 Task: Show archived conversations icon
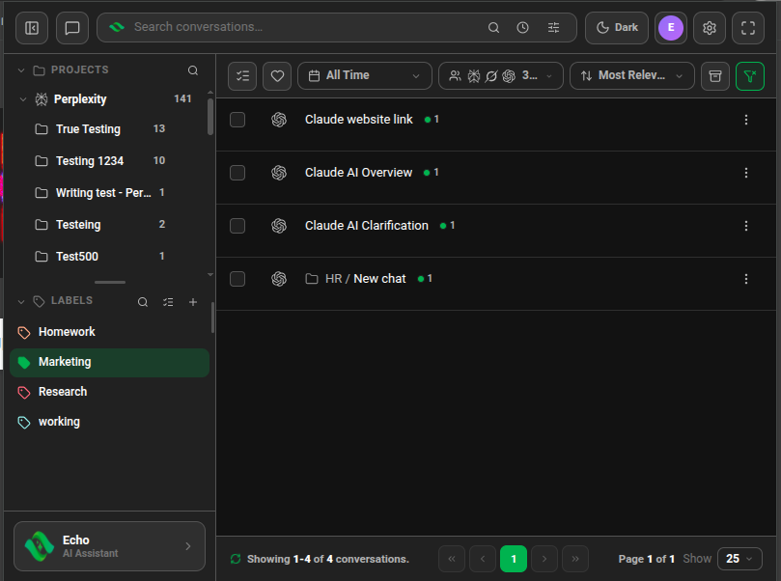tap(715, 76)
